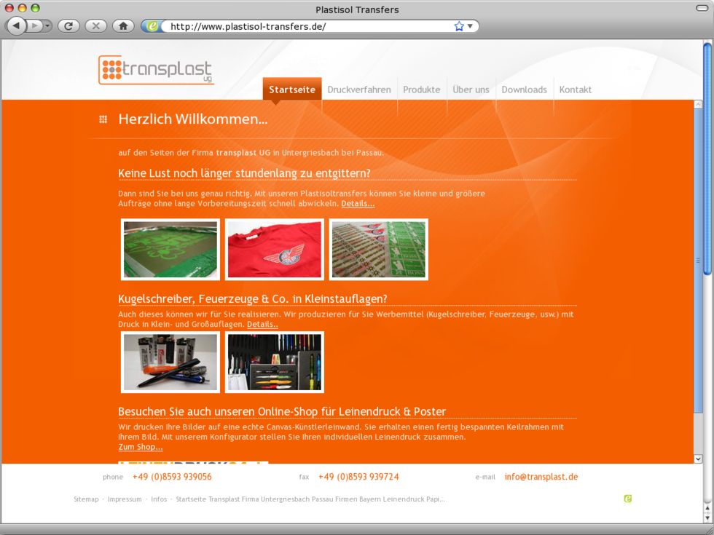
Task: Open the lighters and pens thumbnail
Action: click(x=170, y=362)
